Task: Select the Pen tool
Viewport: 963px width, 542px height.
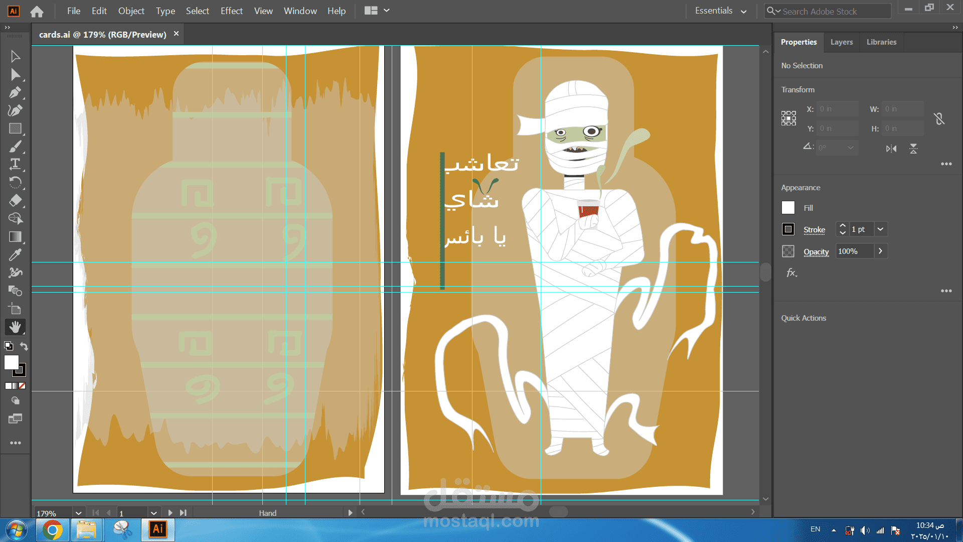Action: [x=15, y=93]
